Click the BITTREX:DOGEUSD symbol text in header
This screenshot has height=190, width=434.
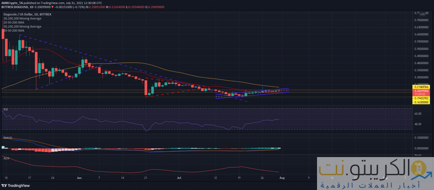pos(14,7)
